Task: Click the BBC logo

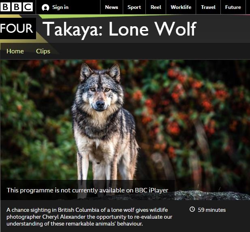Action: tap(17, 7)
